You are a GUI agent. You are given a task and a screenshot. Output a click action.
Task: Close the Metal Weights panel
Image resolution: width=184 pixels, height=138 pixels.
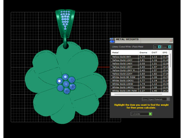171,40
